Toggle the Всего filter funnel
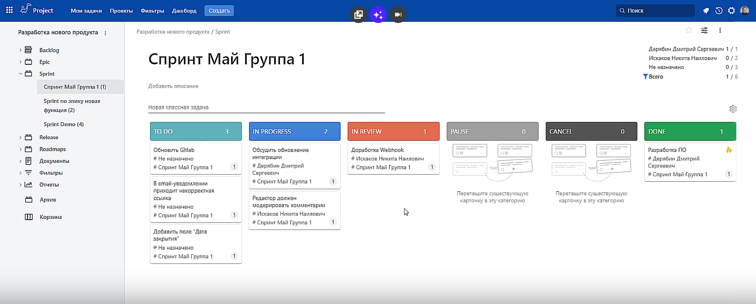Viewport: 756px width, 304px height. coord(645,76)
